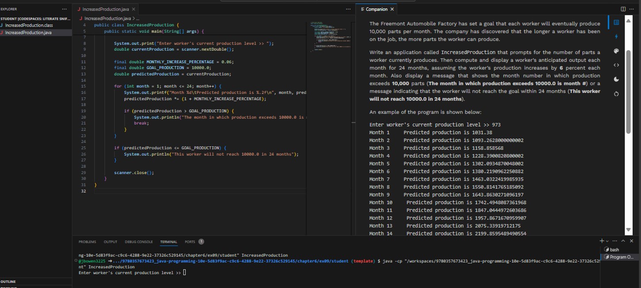Open Explorer panel more actions ellipsis
641x288 pixels.
65,9
